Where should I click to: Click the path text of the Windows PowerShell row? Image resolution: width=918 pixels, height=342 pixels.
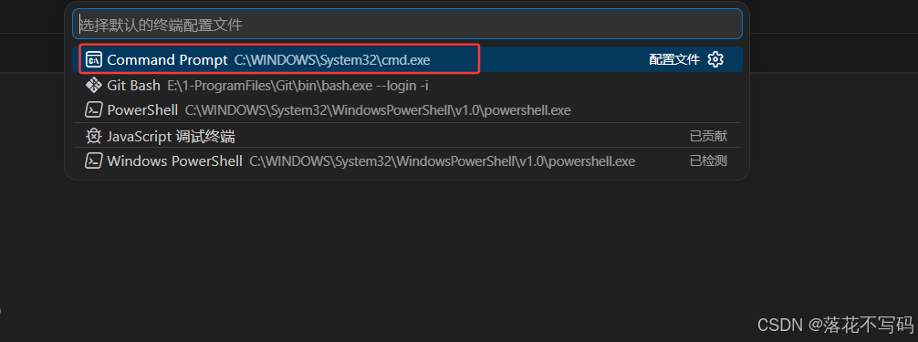tap(442, 161)
